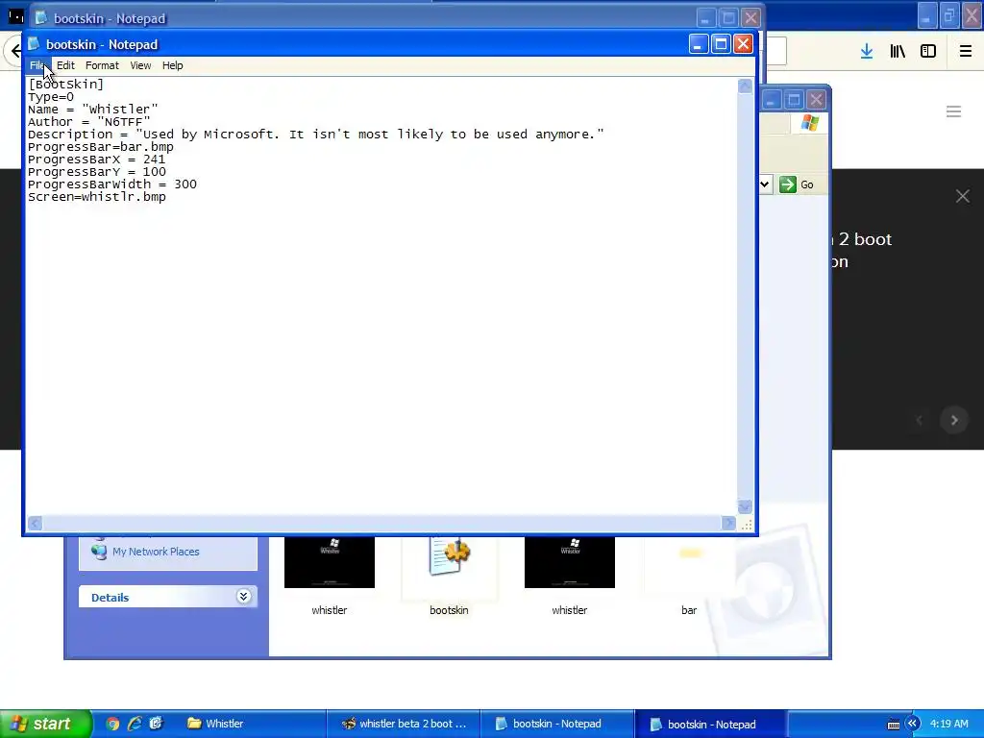Click the Windows flag logo in Explorer

tap(809, 123)
